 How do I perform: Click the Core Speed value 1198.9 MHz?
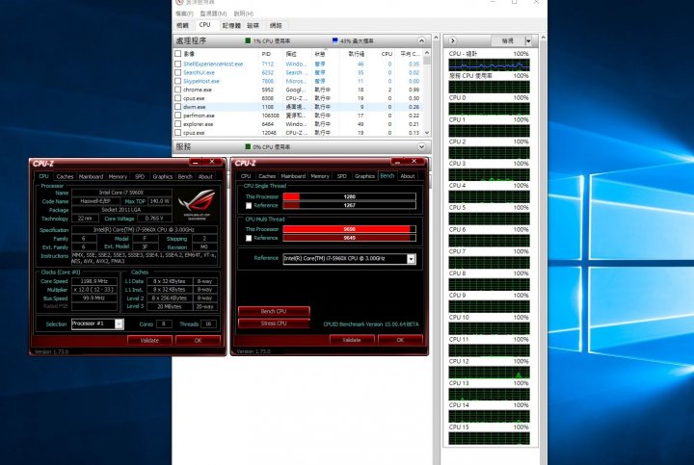94,281
